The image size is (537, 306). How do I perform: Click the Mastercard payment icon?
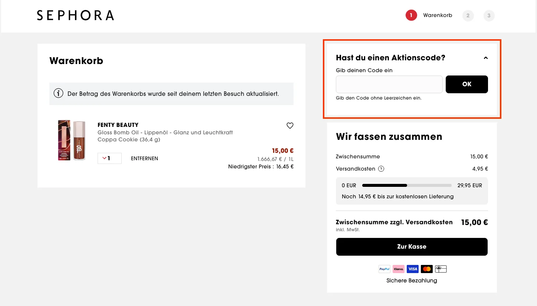click(427, 269)
